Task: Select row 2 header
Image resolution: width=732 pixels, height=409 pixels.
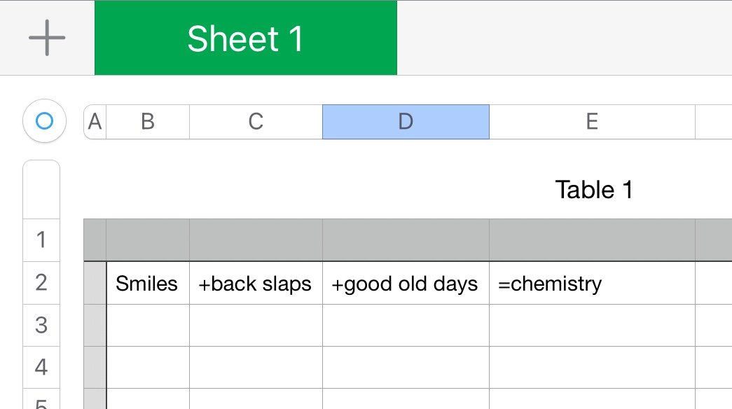Action: (x=41, y=283)
